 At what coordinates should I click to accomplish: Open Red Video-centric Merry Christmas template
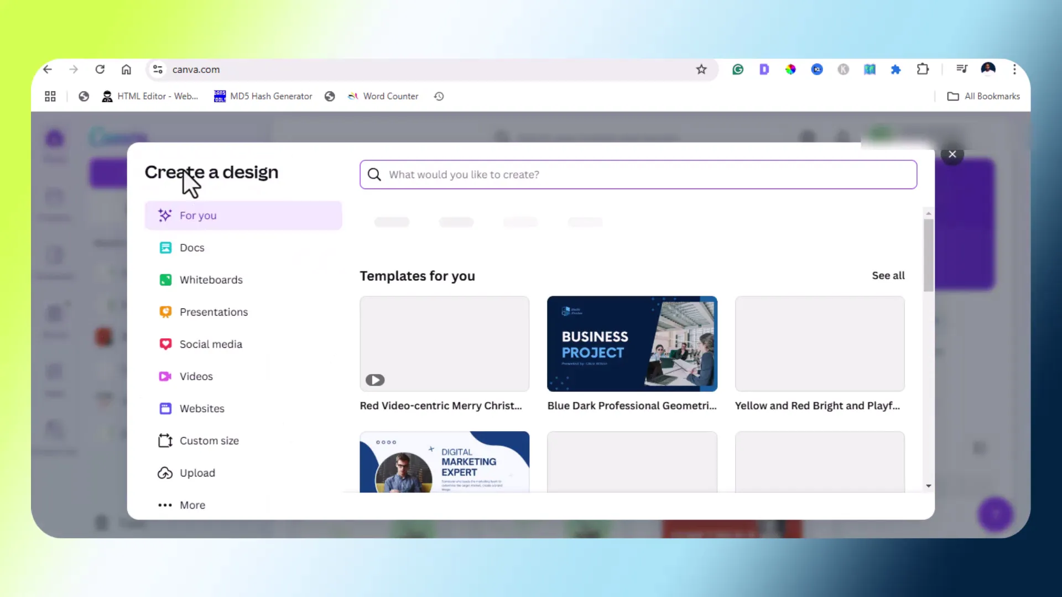coord(445,344)
